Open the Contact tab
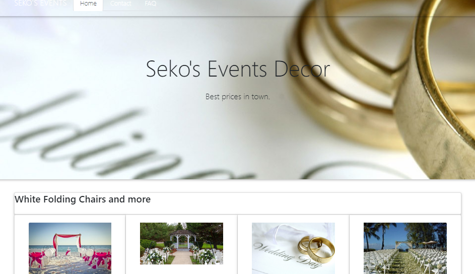The height and width of the screenshot is (274, 475). pyautogui.click(x=120, y=4)
